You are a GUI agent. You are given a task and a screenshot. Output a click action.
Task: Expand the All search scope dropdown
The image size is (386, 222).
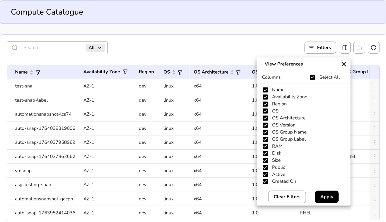click(95, 48)
